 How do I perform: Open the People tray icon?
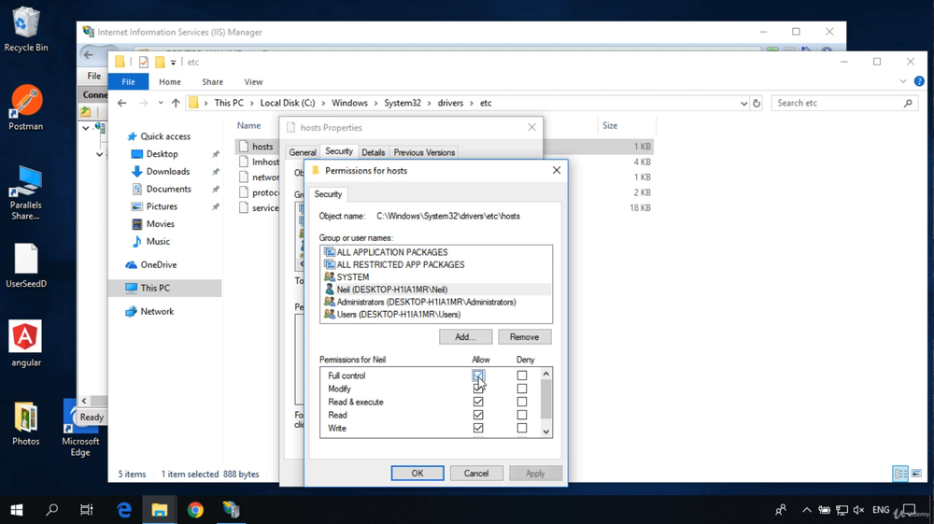pyautogui.click(x=780, y=510)
